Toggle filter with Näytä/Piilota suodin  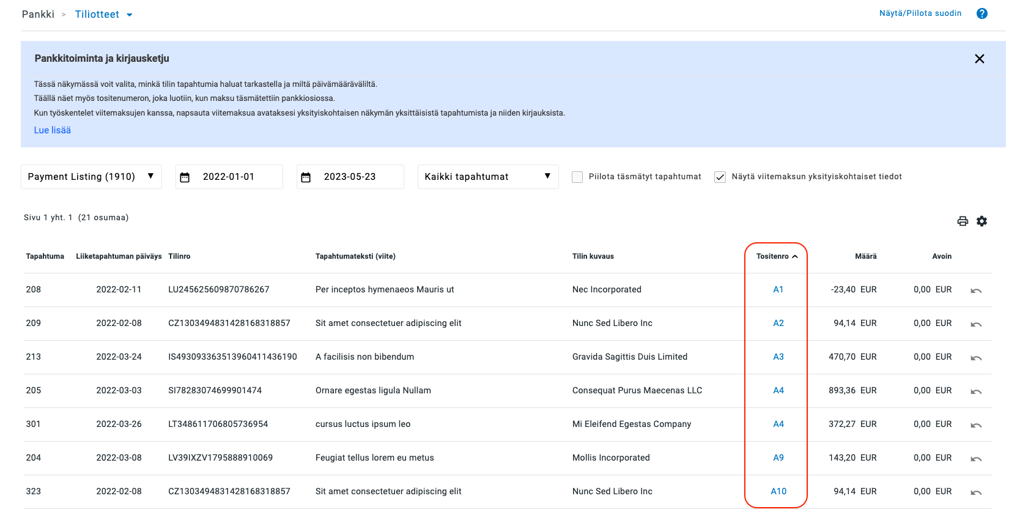coord(920,13)
